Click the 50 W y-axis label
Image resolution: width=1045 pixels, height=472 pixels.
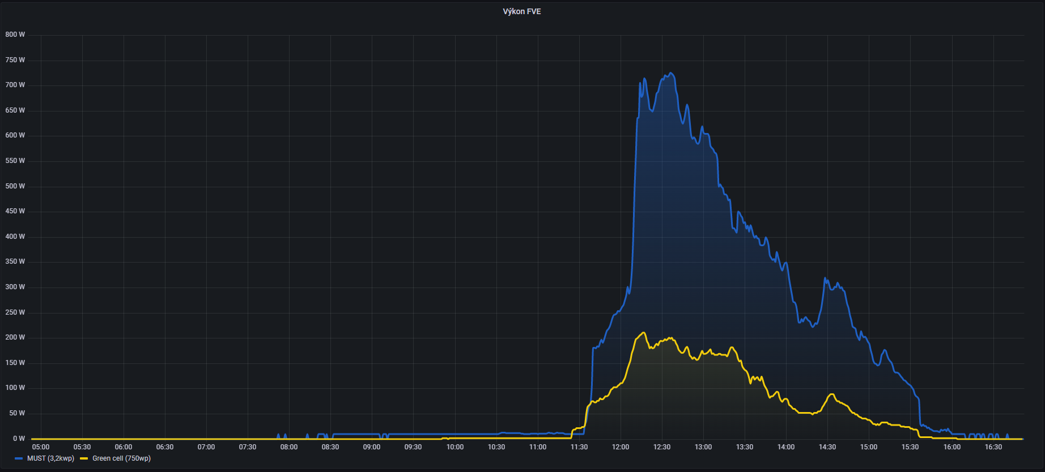tap(17, 413)
